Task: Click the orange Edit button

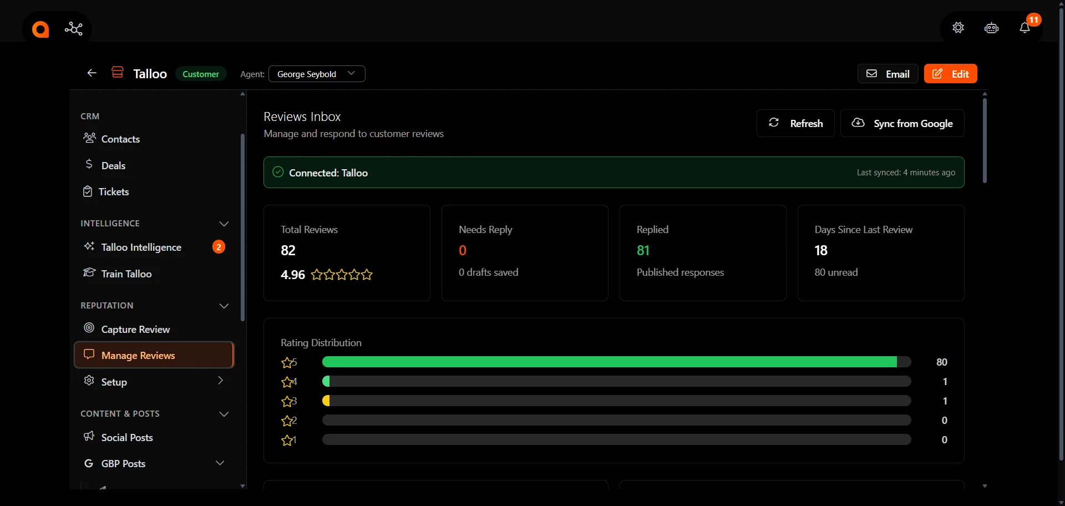Action: (x=951, y=74)
